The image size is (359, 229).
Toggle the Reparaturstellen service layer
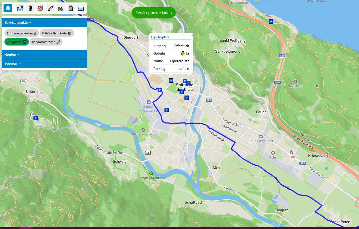(46, 42)
